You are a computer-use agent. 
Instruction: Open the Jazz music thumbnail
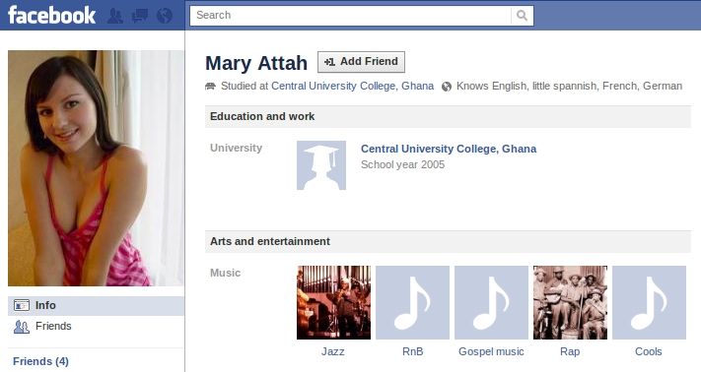tap(333, 302)
